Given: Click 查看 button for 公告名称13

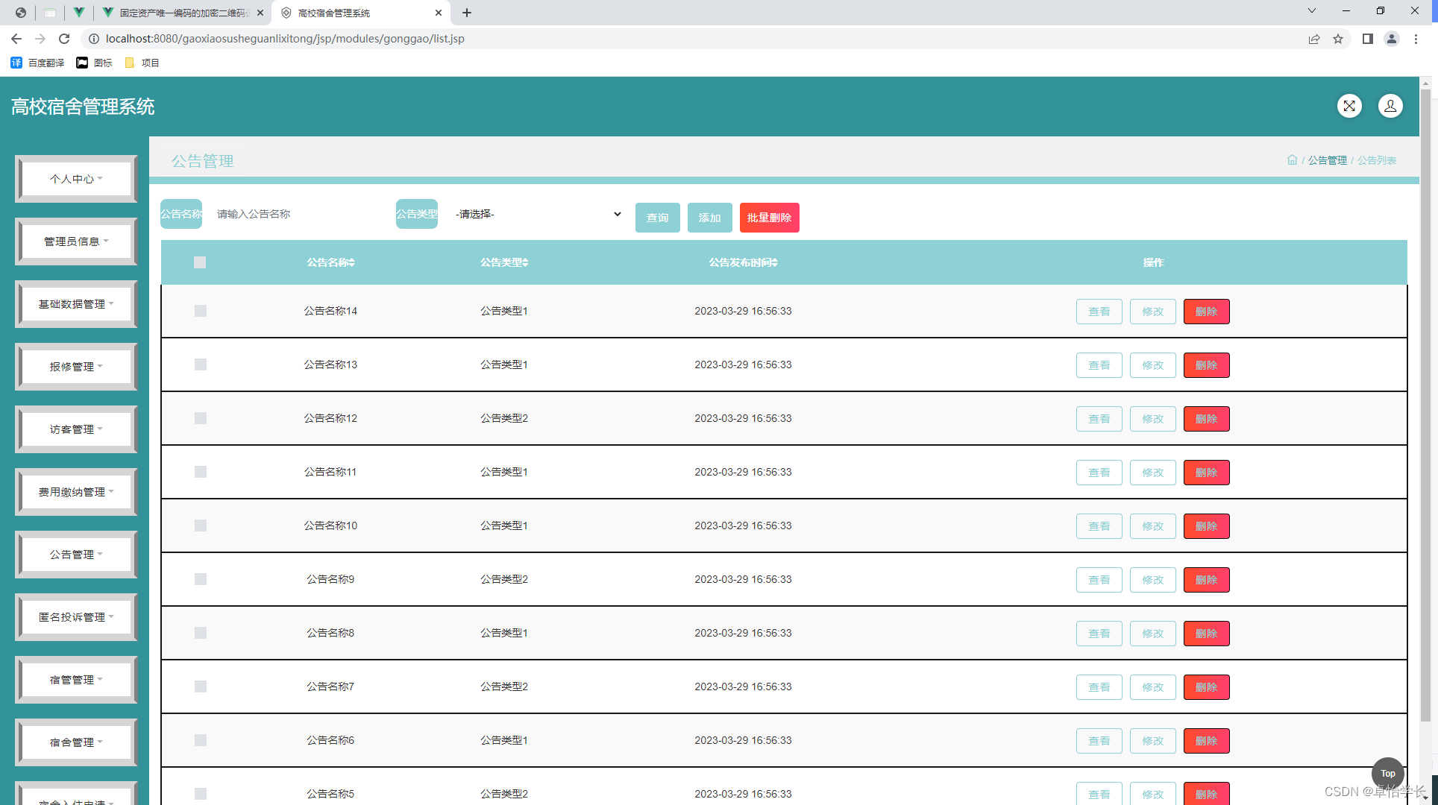Looking at the screenshot, I should point(1099,365).
